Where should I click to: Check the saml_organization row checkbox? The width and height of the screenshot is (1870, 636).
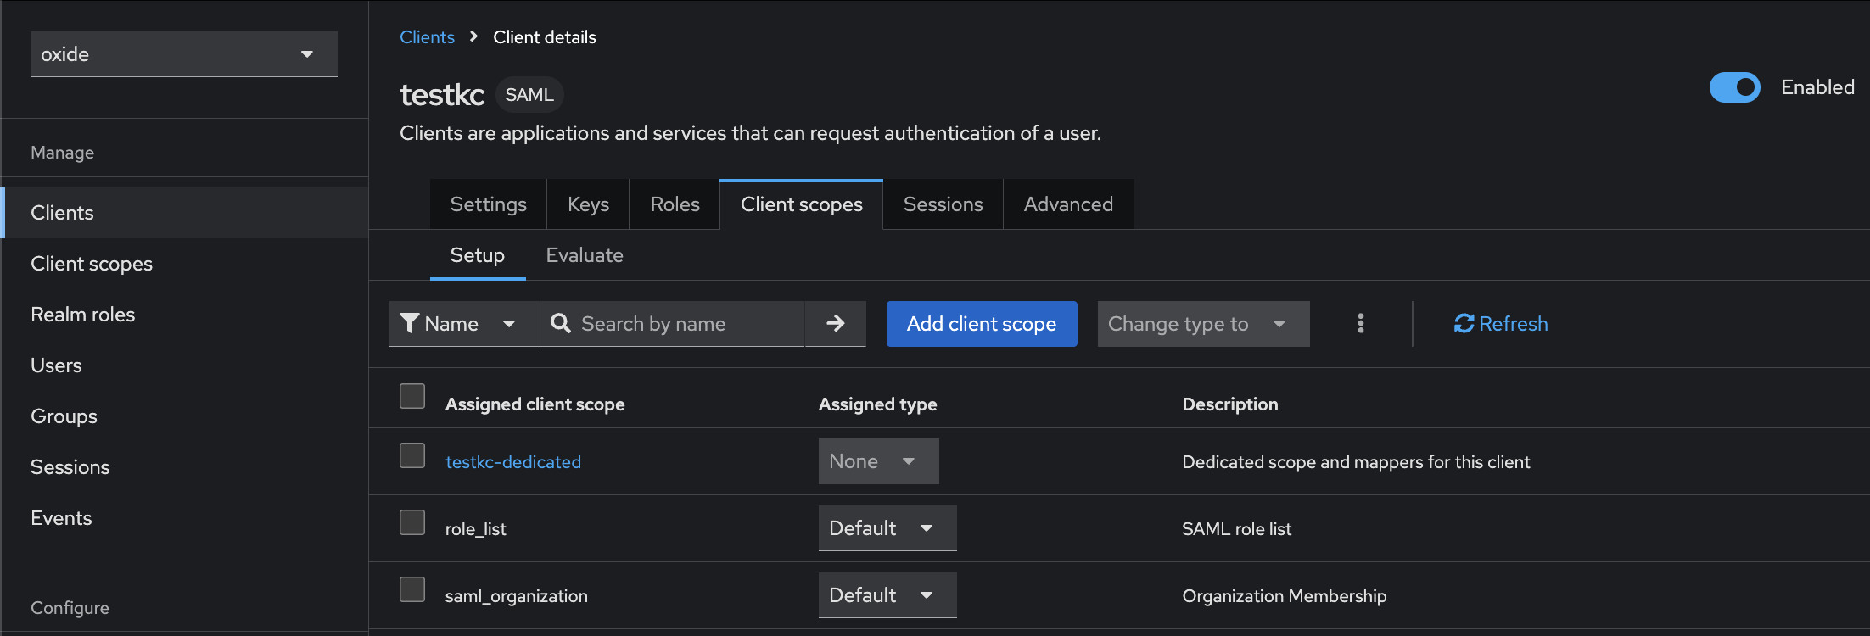coord(412,589)
